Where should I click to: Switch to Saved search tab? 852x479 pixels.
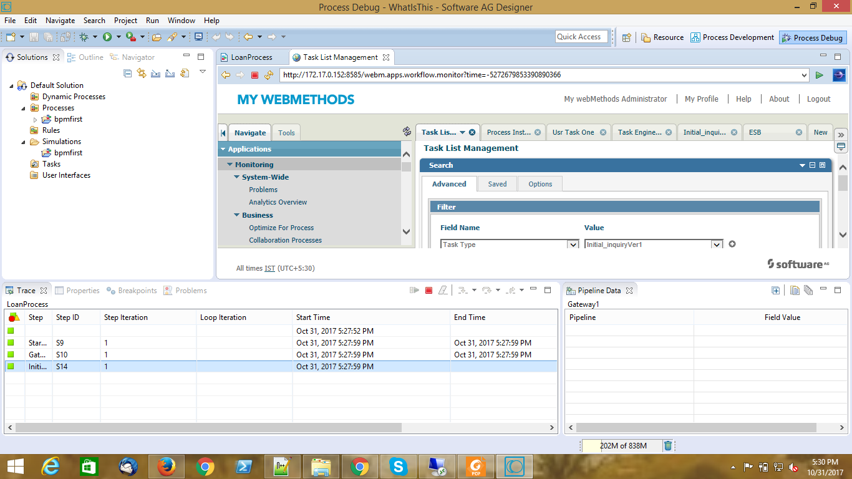[497, 184]
